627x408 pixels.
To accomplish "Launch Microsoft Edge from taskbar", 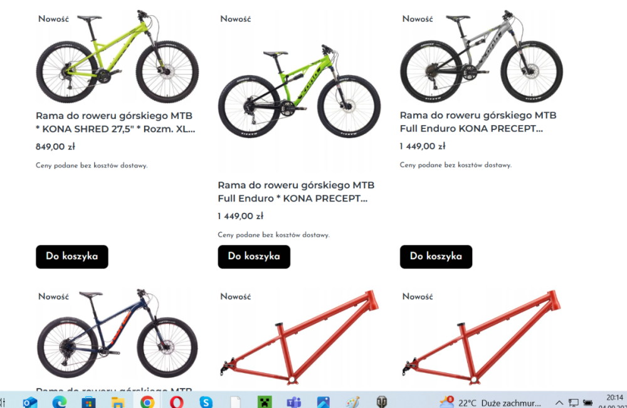I will tap(59, 402).
